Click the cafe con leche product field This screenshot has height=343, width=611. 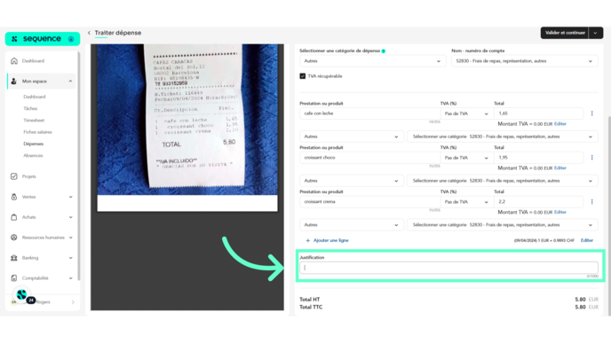click(x=369, y=113)
